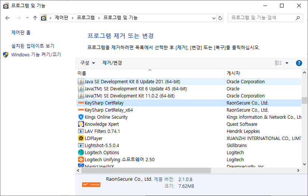The height and width of the screenshot is (196, 308).
Task: Click the Knowledge Xpert lightbulb icon
Action: click(x=81, y=124)
